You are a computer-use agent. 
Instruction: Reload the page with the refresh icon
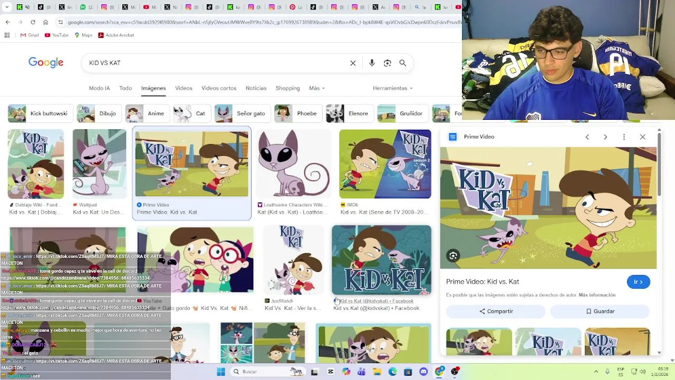coord(33,22)
